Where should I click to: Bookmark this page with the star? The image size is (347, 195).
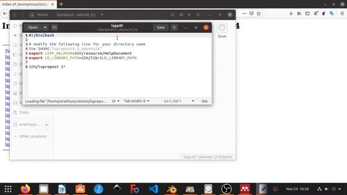[x=259, y=14]
